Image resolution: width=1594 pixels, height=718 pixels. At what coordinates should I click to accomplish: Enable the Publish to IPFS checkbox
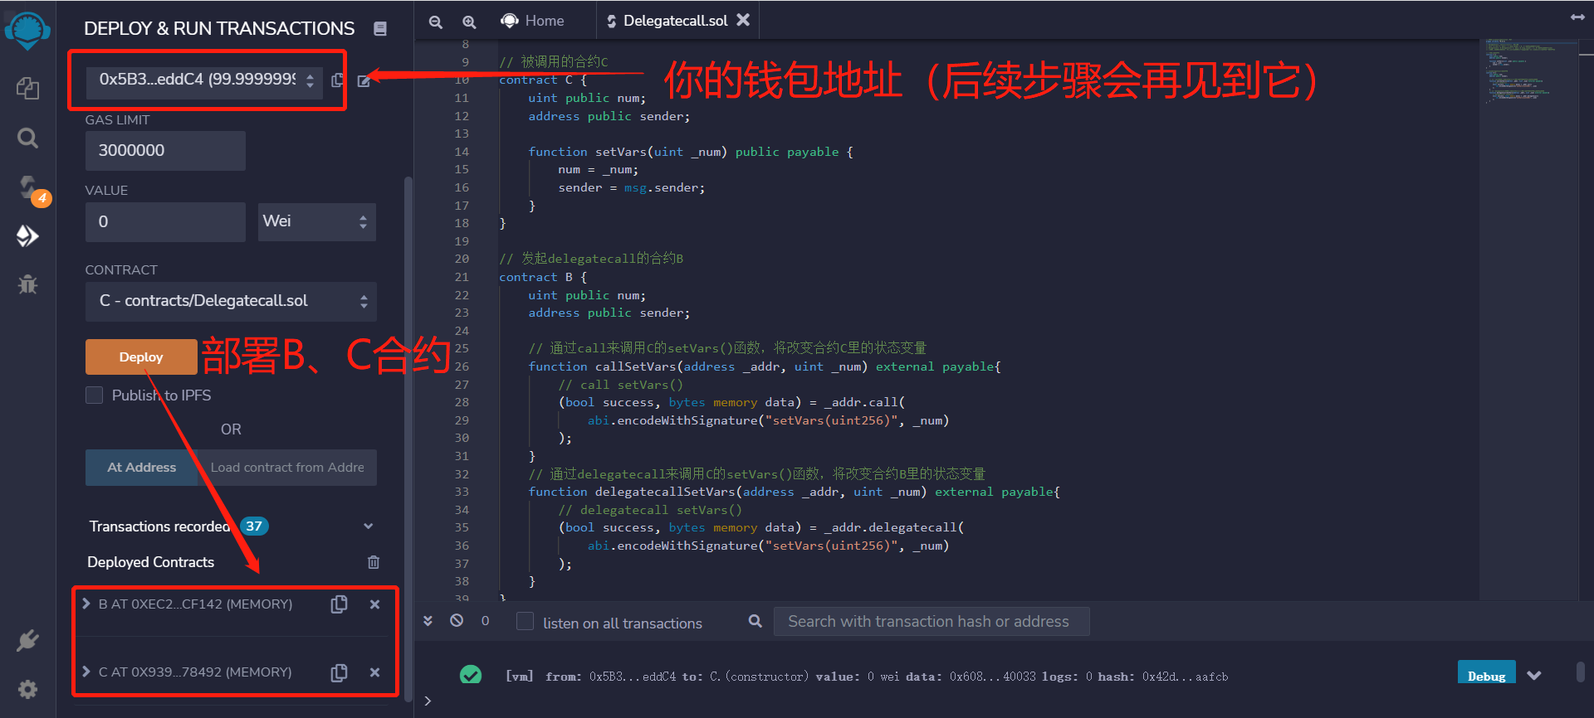[95, 395]
